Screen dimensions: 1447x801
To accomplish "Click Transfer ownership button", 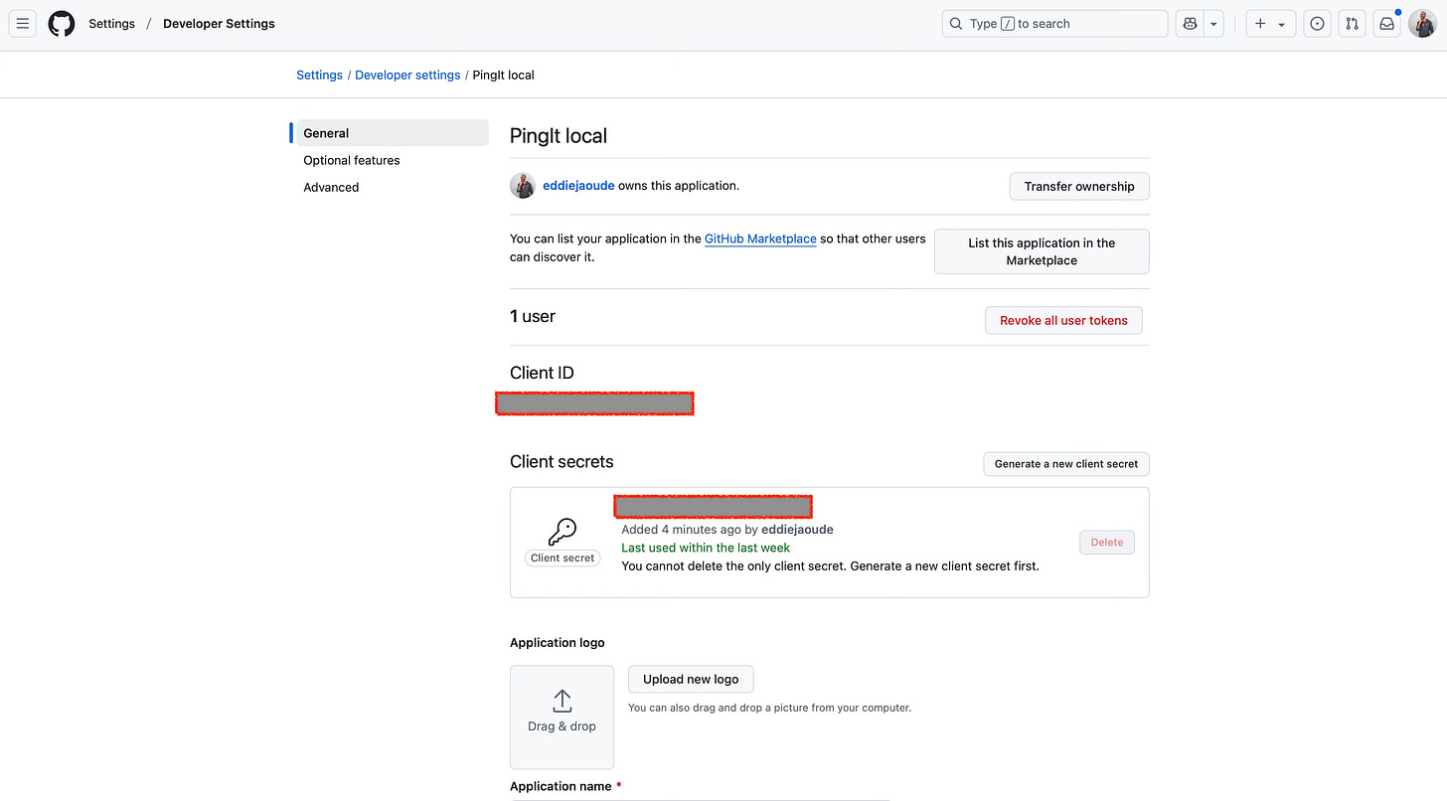I will [x=1079, y=187].
